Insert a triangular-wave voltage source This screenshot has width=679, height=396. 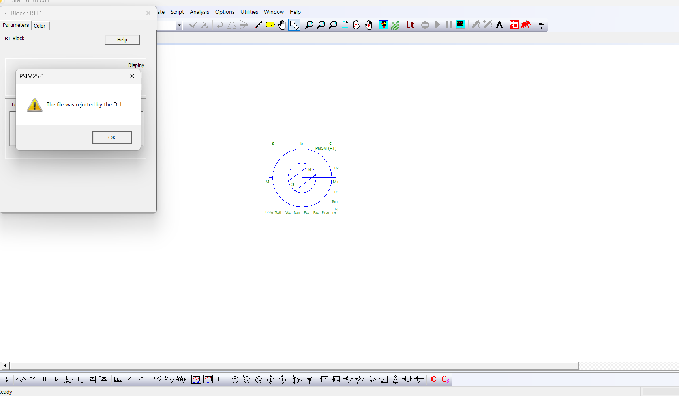(x=259, y=379)
